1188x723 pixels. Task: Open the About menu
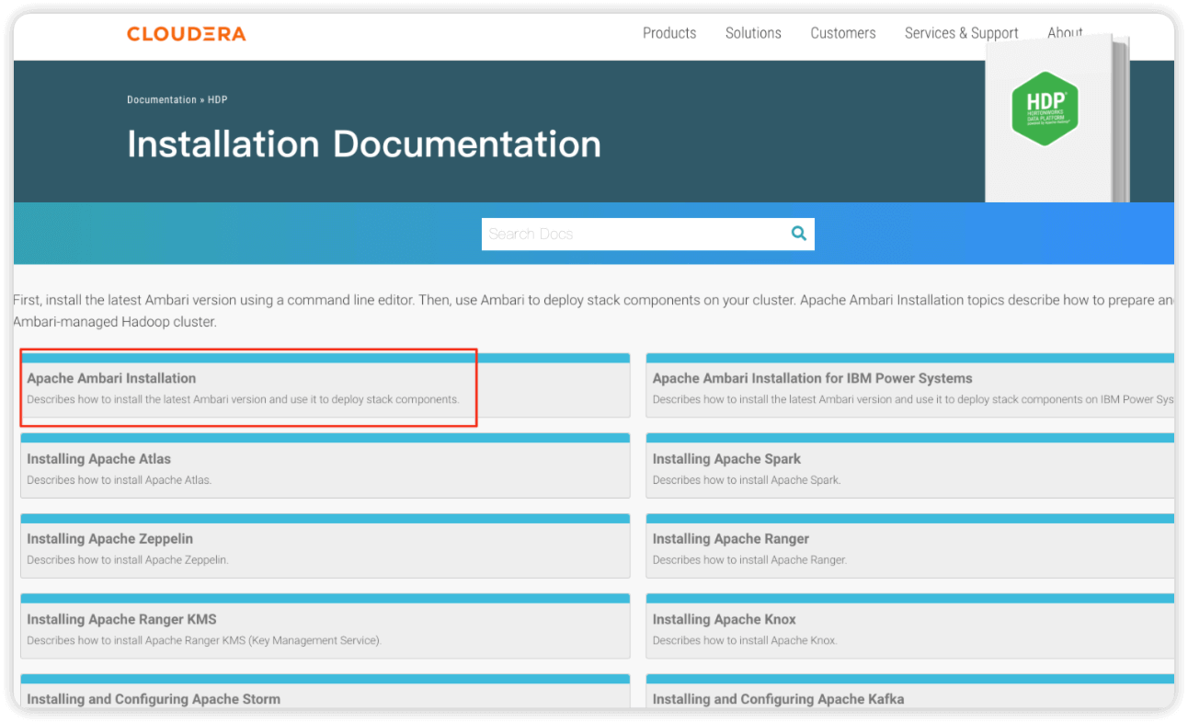click(x=1065, y=33)
